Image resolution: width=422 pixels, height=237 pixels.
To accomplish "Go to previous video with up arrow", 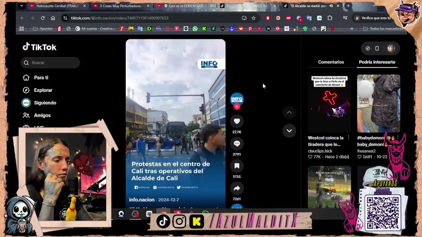I will [289, 113].
